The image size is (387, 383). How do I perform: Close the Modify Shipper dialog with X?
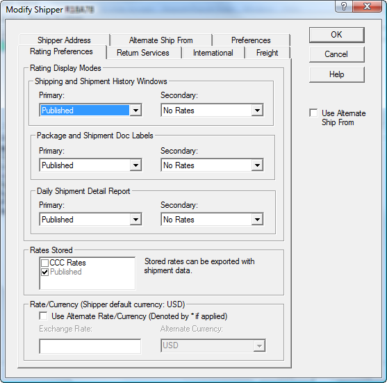(368, 6)
